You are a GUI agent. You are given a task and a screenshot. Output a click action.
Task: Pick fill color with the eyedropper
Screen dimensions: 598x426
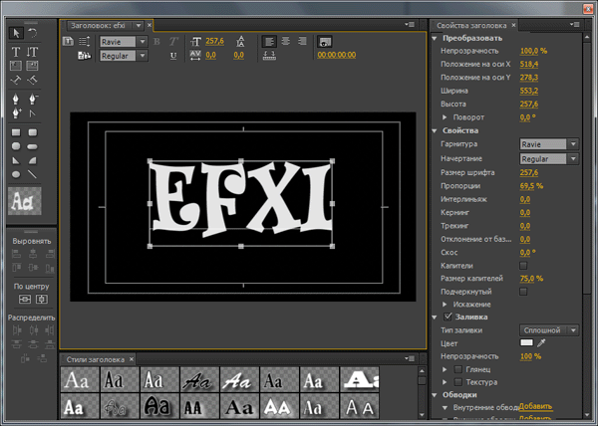pos(541,343)
